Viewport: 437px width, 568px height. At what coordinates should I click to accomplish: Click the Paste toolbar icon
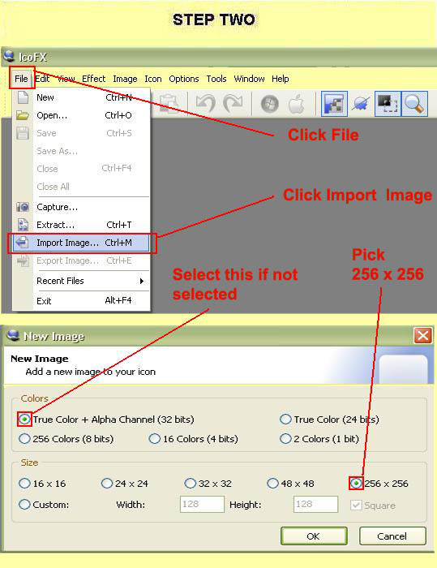(x=169, y=105)
